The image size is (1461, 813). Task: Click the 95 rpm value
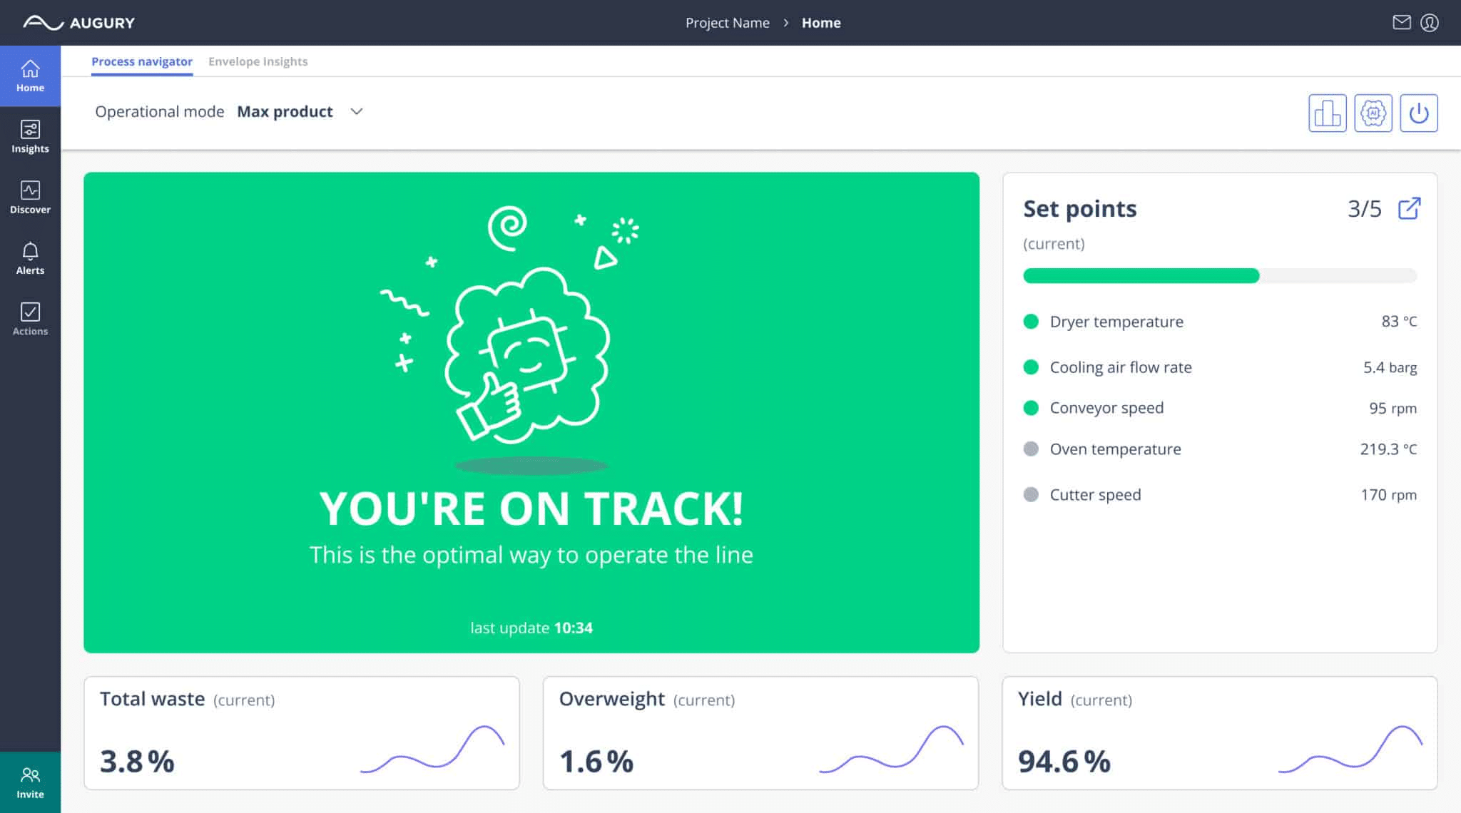click(1393, 408)
